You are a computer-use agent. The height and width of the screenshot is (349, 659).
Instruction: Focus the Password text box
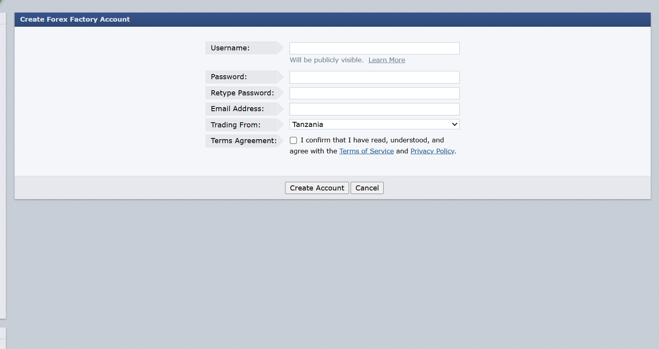pyautogui.click(x=374, y=77)
